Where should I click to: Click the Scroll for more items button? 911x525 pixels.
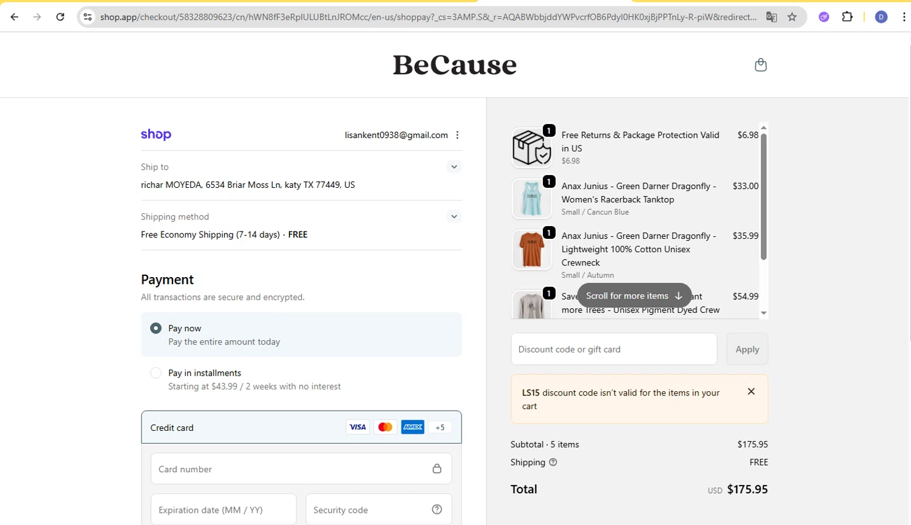tap(634, 295)
